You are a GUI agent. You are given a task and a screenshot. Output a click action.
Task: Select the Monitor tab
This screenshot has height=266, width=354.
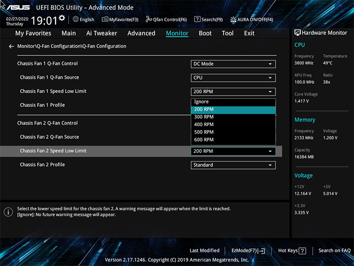click(x=177, y=33)
